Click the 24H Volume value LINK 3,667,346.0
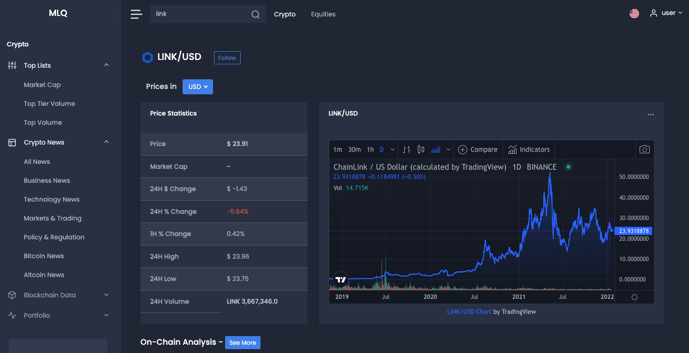 point(252,301)
